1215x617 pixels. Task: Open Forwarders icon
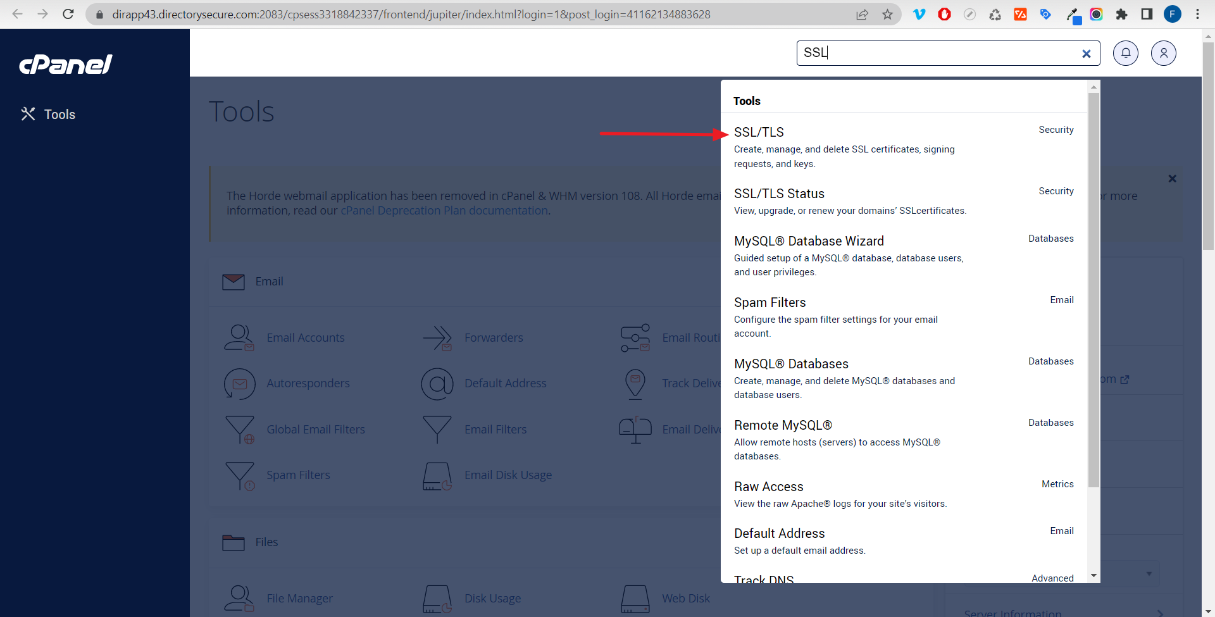point(437,338)
